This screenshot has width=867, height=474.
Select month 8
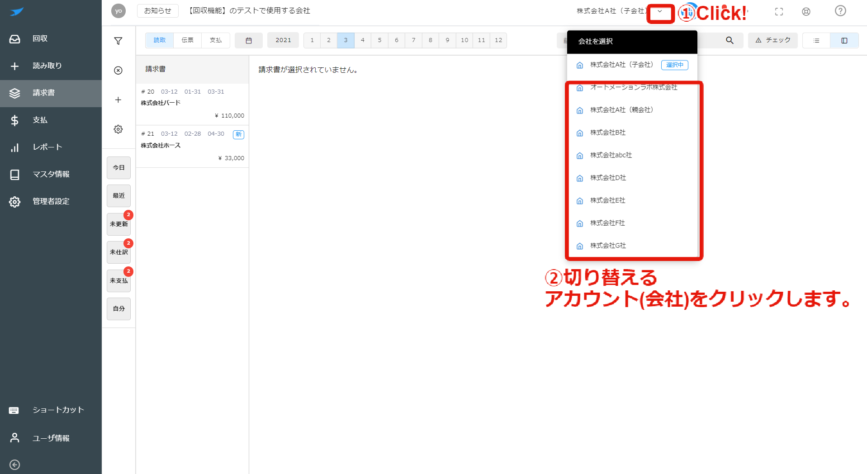[x=431, y=40]
